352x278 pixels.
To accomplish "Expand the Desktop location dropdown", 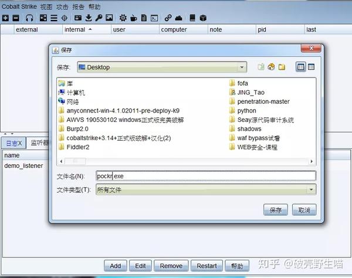I will [x=242, y=67].
